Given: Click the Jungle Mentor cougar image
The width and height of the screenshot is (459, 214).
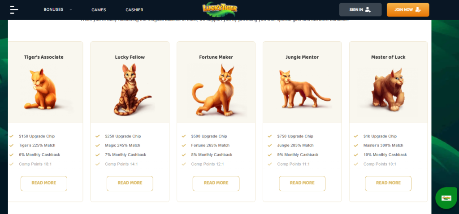Looking at the screenshot, I should click(x=303, y=89).
